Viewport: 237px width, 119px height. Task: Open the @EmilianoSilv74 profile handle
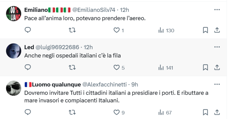tap(95, 10)
